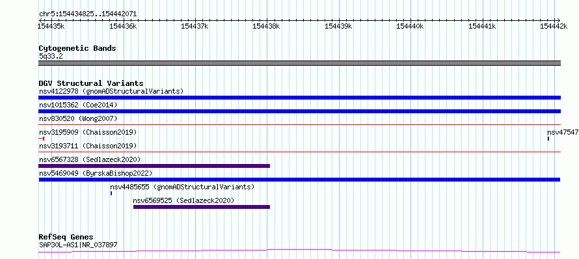Image resolution: width=579 pixels, height=259 pixels.
Task: Select the nsv6569525 Sedlazeck2020 purple bar
Action: tap(202, 207)
